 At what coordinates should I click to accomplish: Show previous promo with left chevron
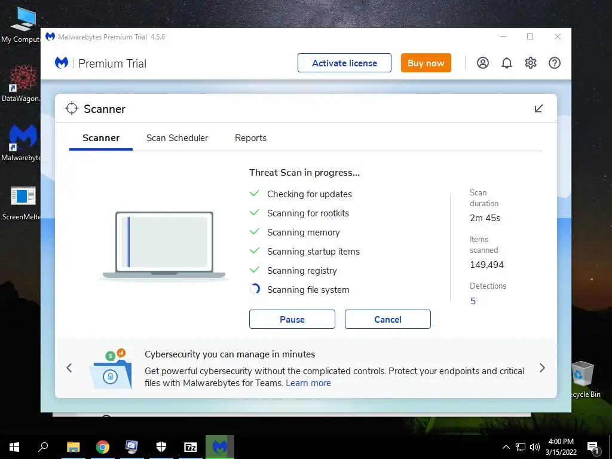point(69,368)
